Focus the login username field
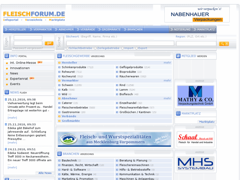 coord(28,38)
